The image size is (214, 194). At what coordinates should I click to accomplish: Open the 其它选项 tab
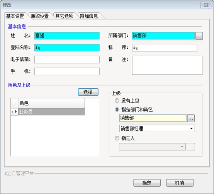pos(64,16)
